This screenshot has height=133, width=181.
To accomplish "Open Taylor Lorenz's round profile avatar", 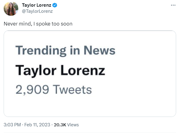I will 11,9.
